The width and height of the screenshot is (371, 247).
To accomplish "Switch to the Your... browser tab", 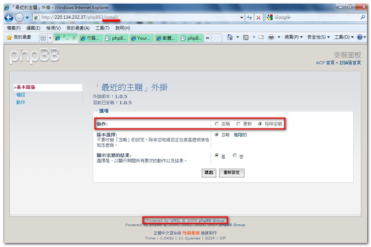I will (x=141, y=38).
